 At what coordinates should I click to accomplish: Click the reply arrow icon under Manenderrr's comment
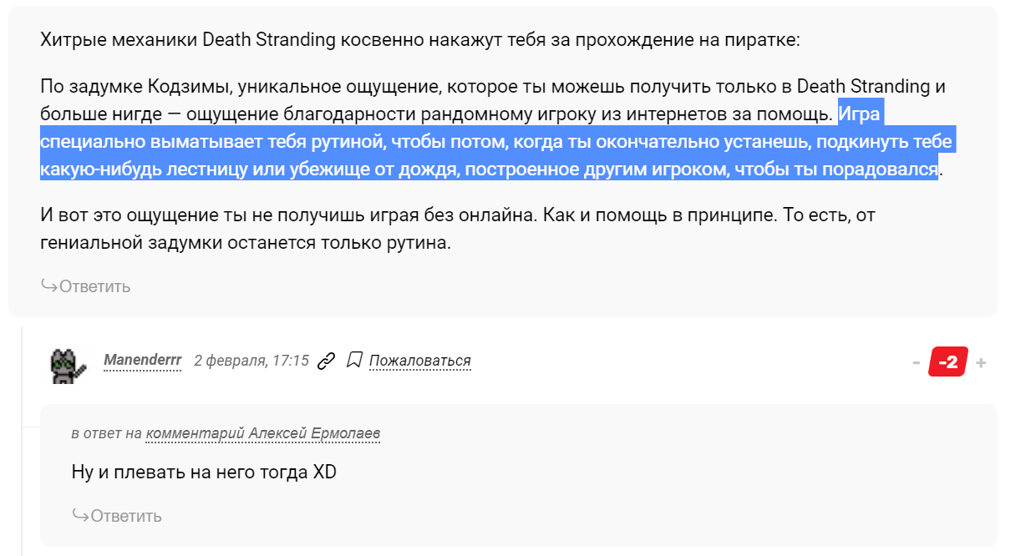tap(81, 515)
